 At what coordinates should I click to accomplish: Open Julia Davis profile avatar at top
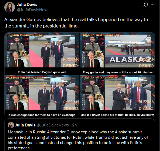pos(10,7)
